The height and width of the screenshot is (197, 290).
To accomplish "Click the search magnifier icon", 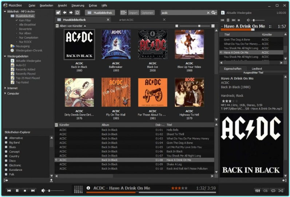I will [x=214, y=13].
